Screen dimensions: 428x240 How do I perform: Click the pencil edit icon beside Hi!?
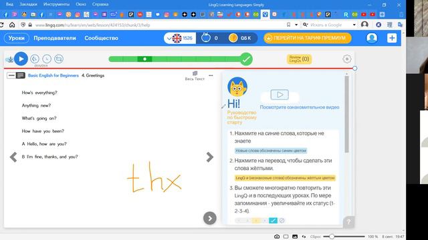pos(223,107)
